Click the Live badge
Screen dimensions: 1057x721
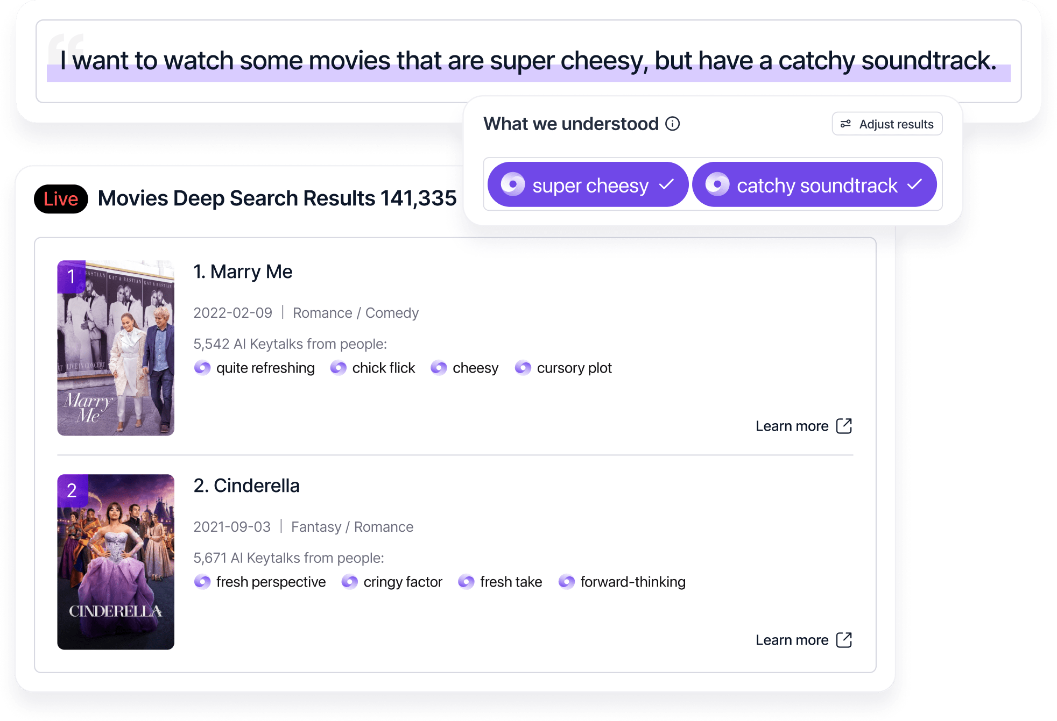pos(61,199)
